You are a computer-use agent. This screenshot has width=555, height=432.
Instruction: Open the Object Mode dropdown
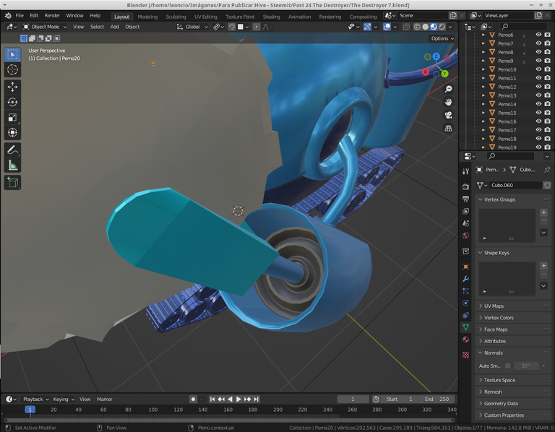pyautogui.click(x=45, y=27)
